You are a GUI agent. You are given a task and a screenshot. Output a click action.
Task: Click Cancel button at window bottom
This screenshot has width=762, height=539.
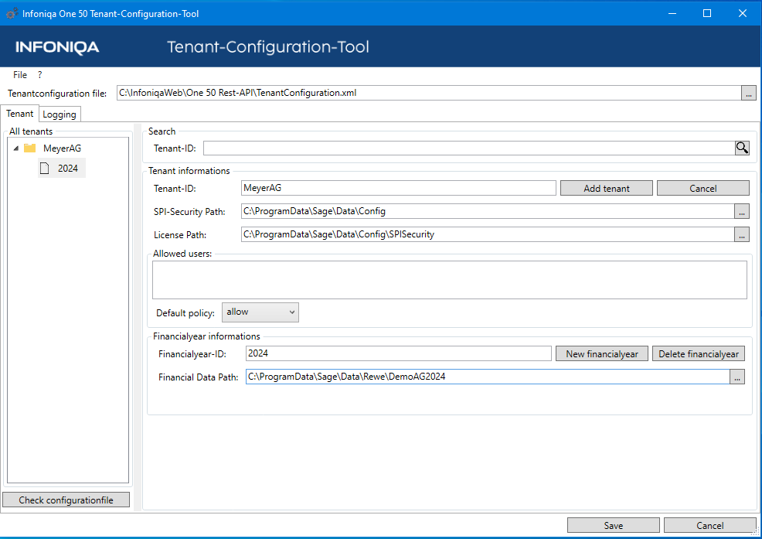(x=709, y=525)
